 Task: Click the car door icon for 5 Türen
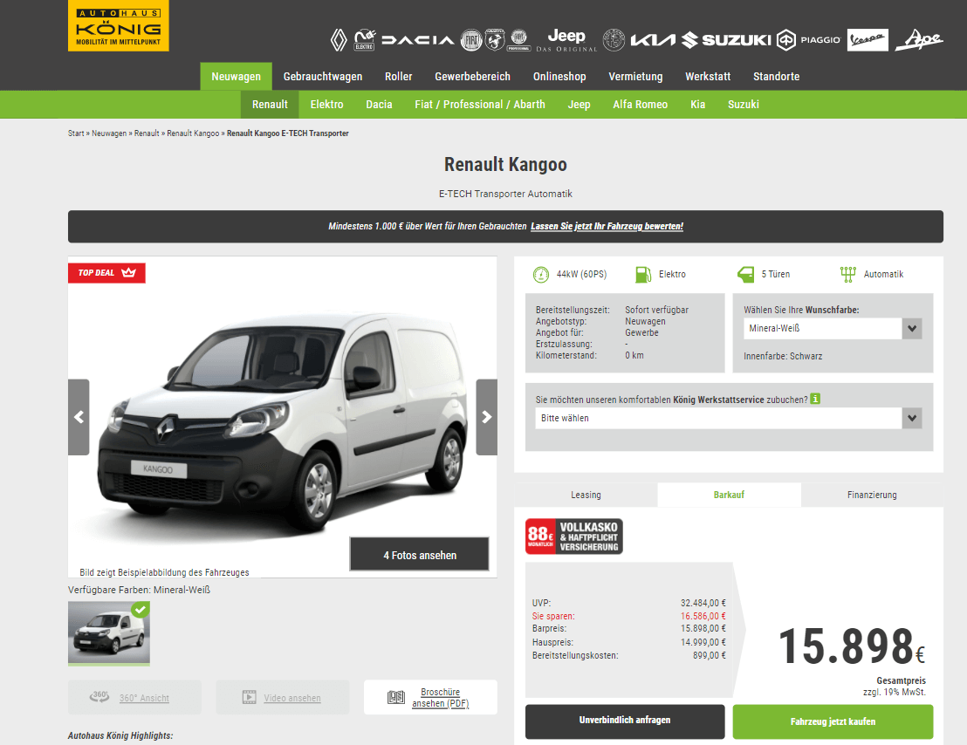[x=745, y=274]
